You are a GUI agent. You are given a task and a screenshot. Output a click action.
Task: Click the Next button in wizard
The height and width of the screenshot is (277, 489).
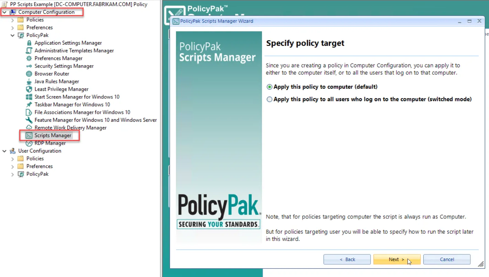(397, 260)
